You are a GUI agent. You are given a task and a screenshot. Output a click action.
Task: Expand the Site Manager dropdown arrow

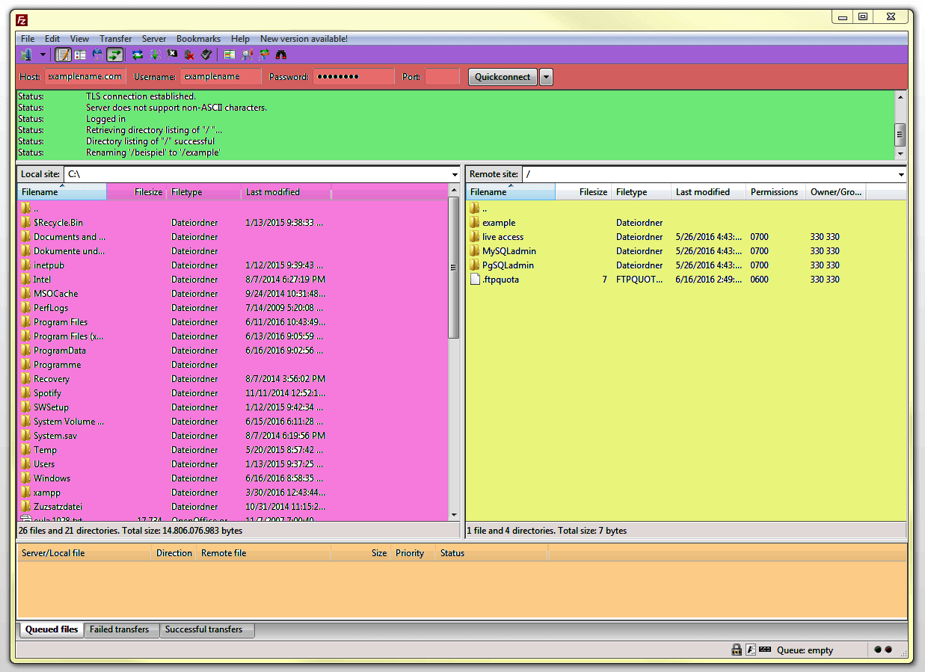(x=43, y=55)
